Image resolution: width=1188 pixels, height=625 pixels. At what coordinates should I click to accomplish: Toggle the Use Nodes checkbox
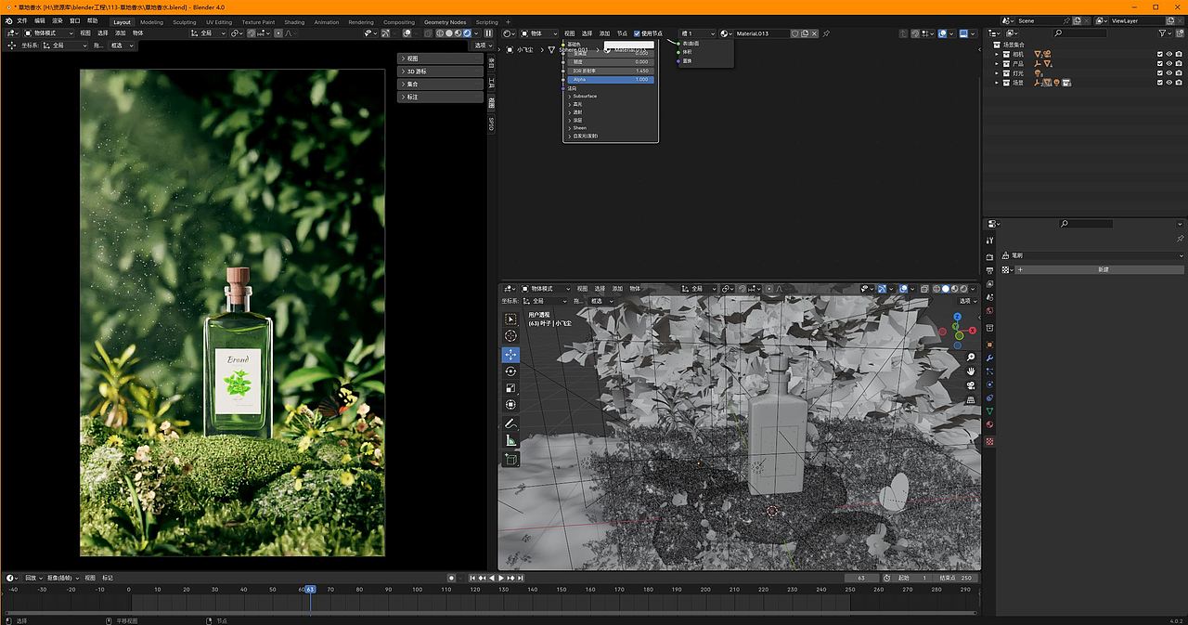click(637, 33)
